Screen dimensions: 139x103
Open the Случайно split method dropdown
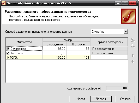coord(126,32)
